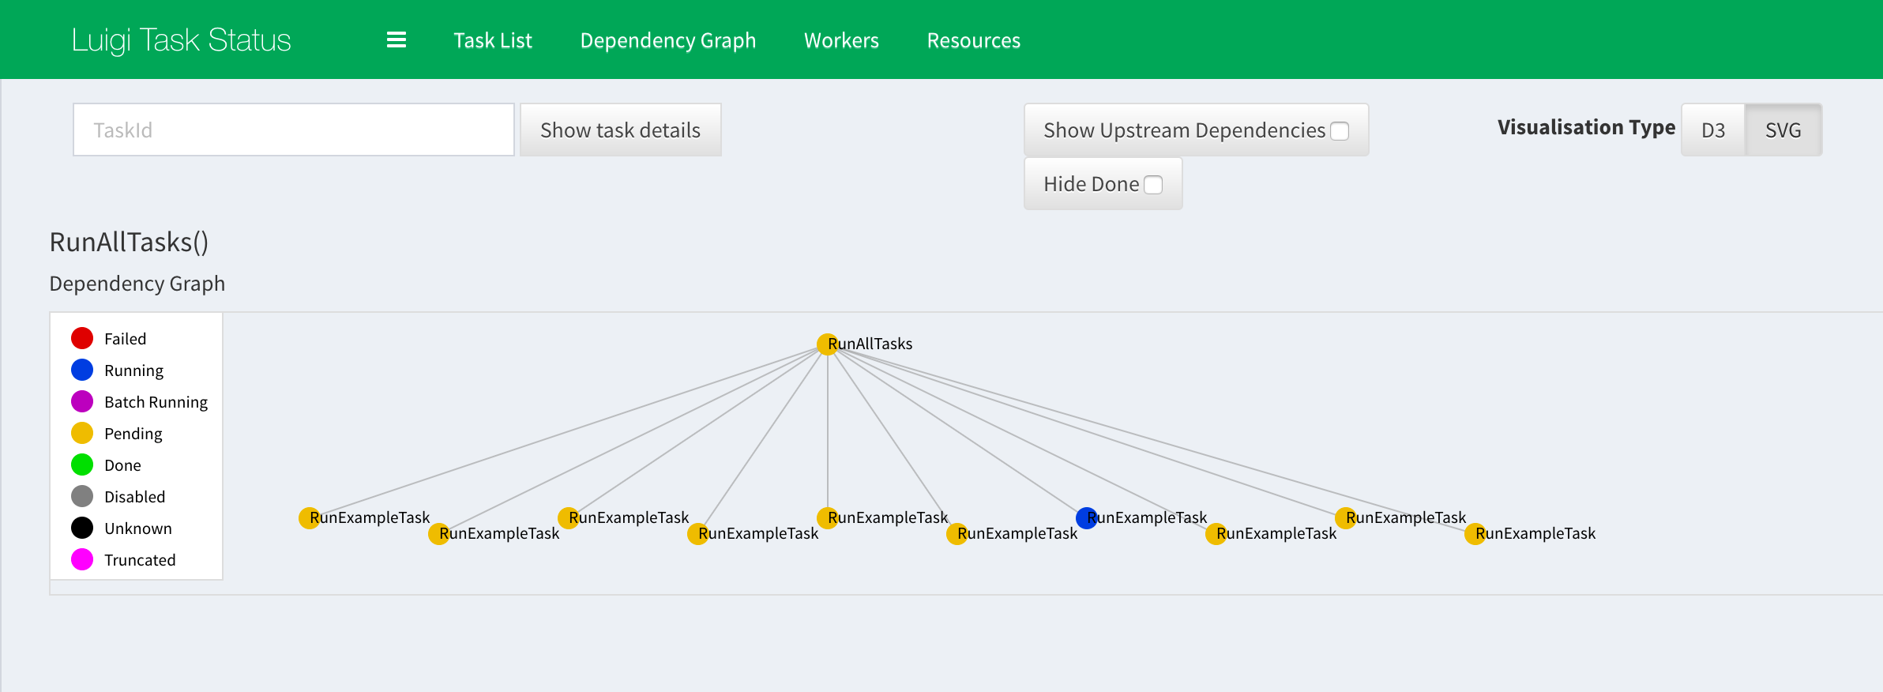Click the Visualisation Type label
The width and height of the screenshot is (1883, 692).
(1586, 127)
